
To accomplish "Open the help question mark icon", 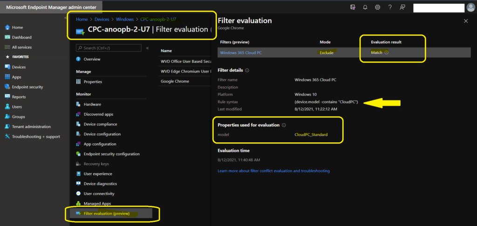I will (x=390, y=7).
